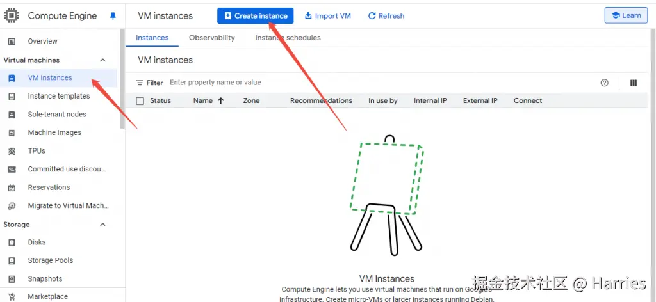
Task: Click the Committed use discounts percent icon
Action: pyautogui.click(x=12, y=169)
